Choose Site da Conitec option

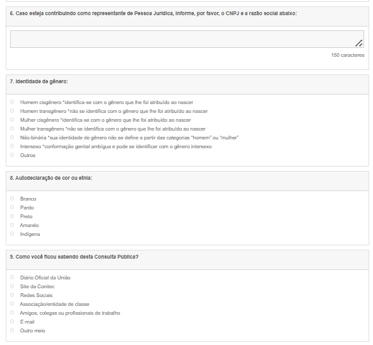pos(12,286)
